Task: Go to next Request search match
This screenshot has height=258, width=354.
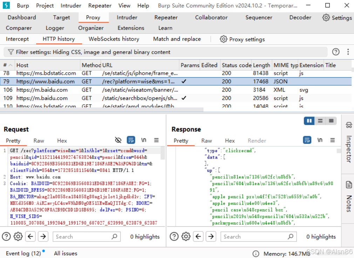Action: click(43, 237)
